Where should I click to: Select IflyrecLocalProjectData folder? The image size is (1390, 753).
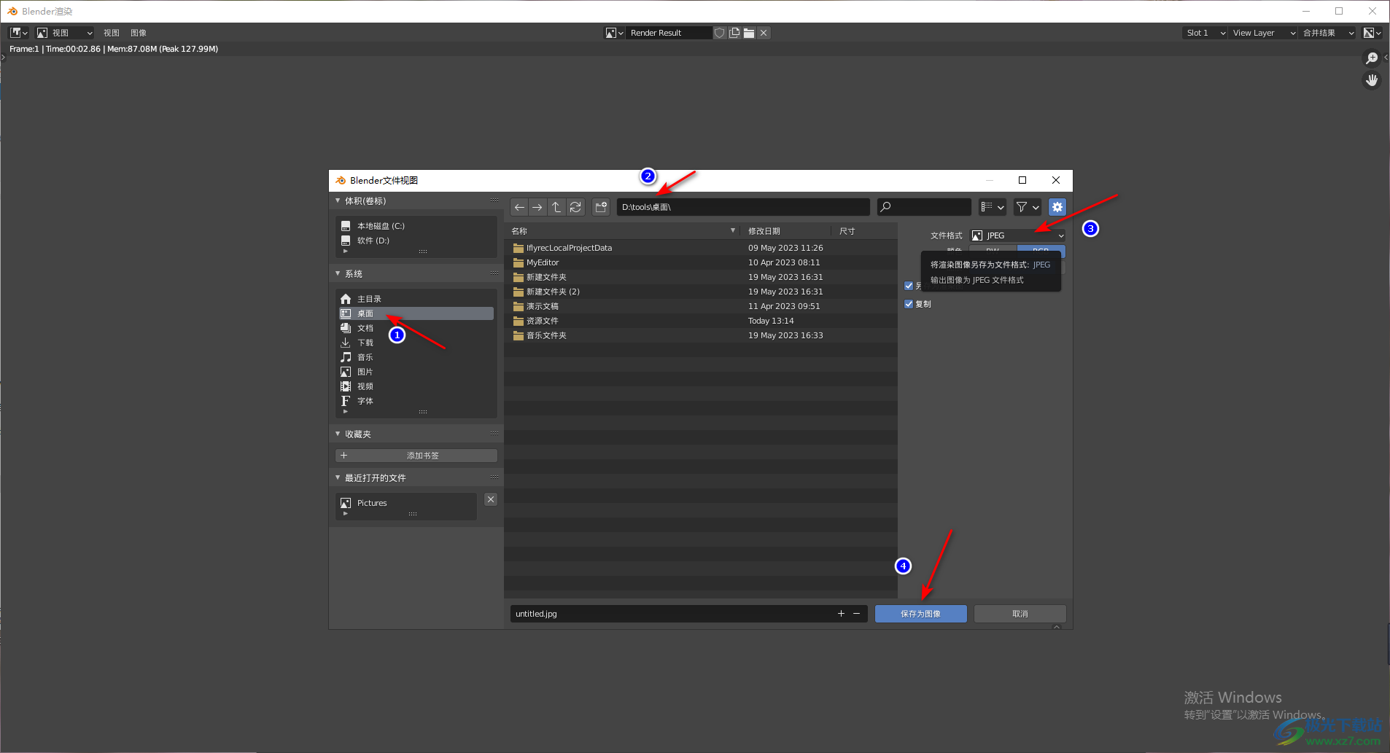click(701, 248)
